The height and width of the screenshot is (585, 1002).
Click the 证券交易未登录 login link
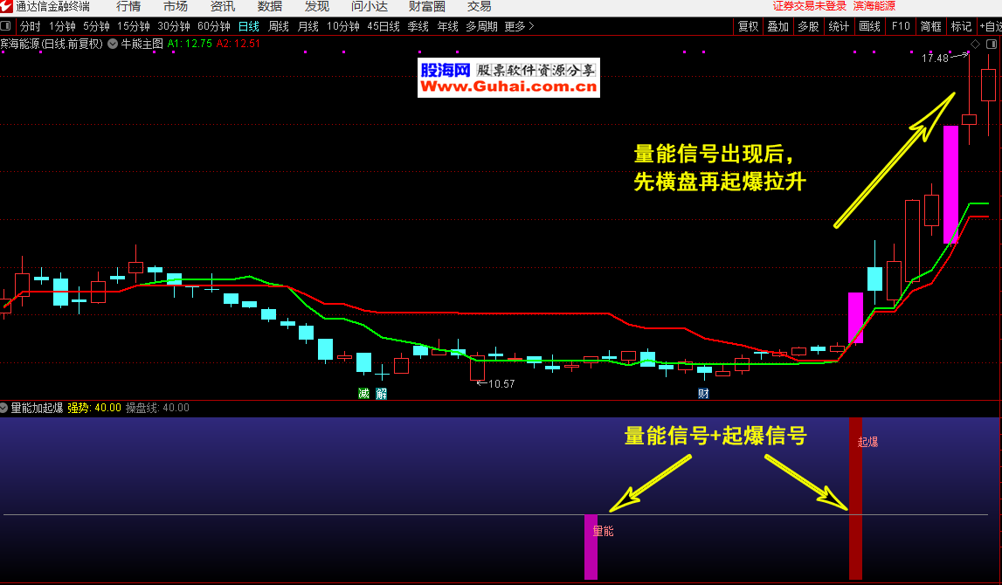[x=810, y=6]
